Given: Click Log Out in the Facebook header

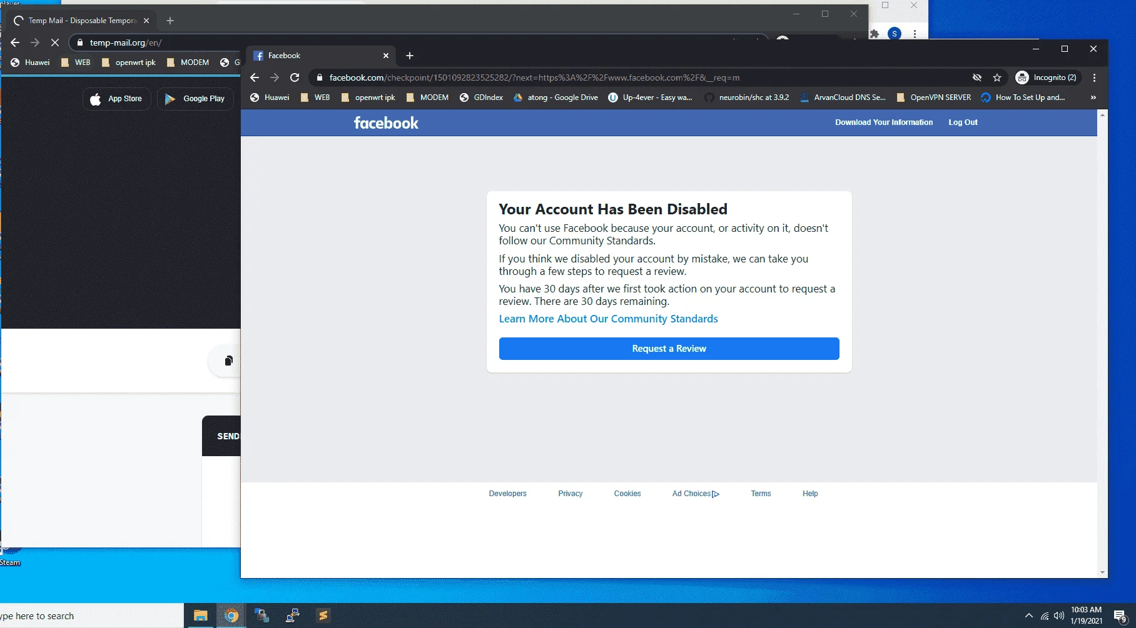Looking at the screenshot, I should pyautogui.click(x=963, y=122).
